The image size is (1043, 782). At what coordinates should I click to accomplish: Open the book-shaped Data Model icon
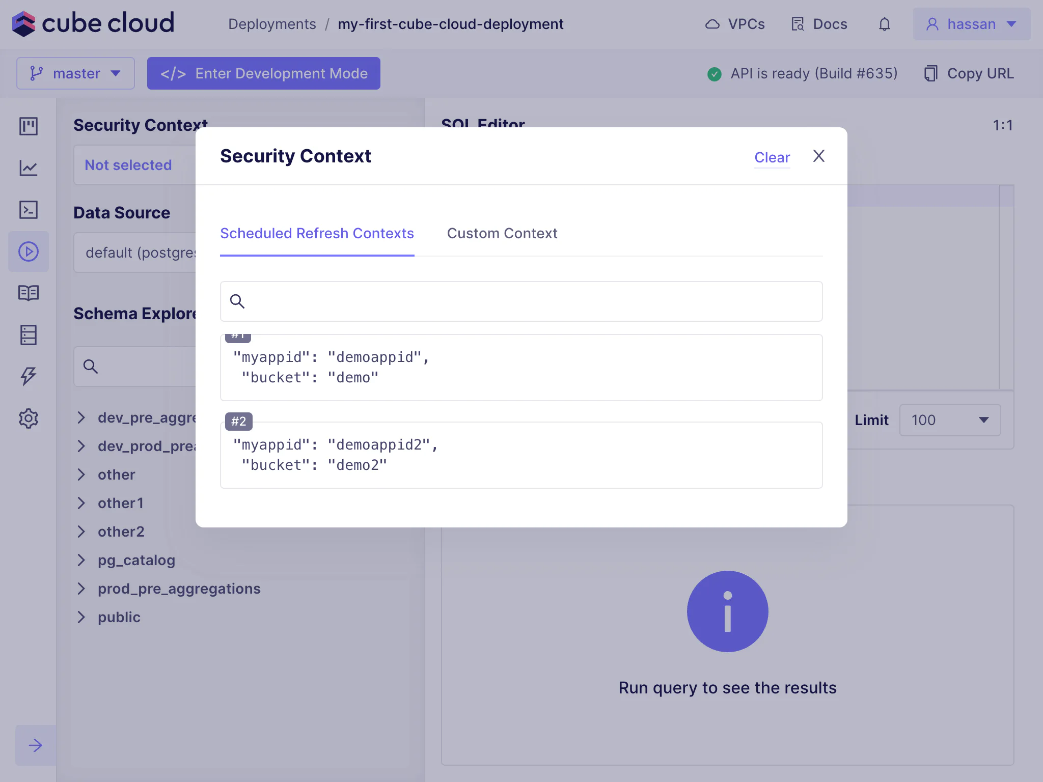point(29,293)
